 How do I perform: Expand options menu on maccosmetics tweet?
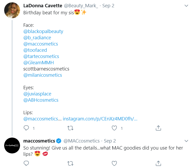[186, 141]
